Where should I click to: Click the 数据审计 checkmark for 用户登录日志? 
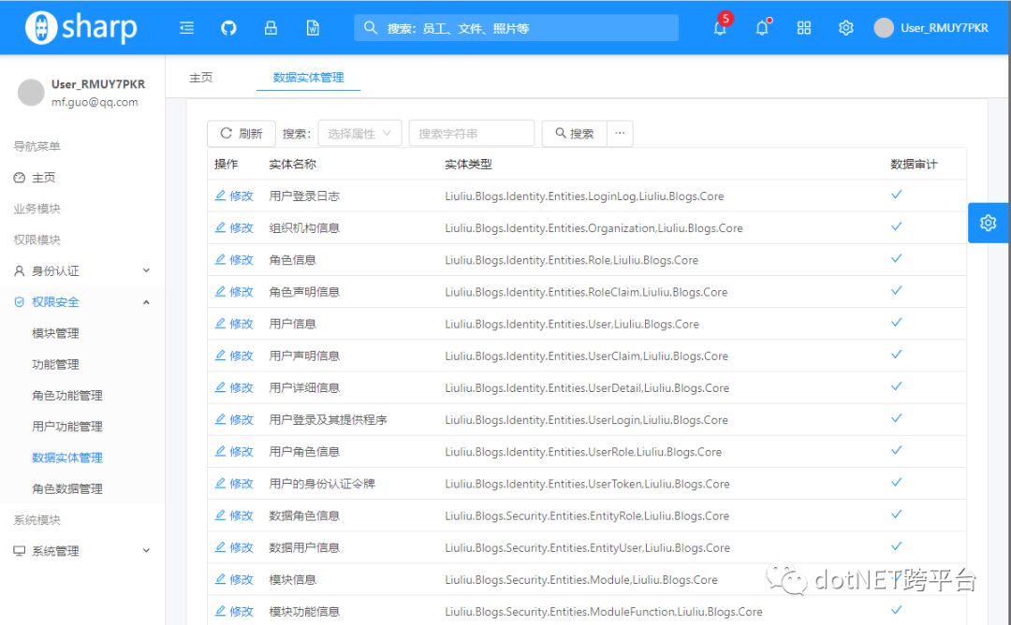coord(896,195)
